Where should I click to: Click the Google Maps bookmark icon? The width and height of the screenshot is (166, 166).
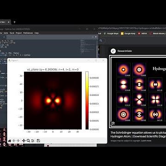pos(105,33)
